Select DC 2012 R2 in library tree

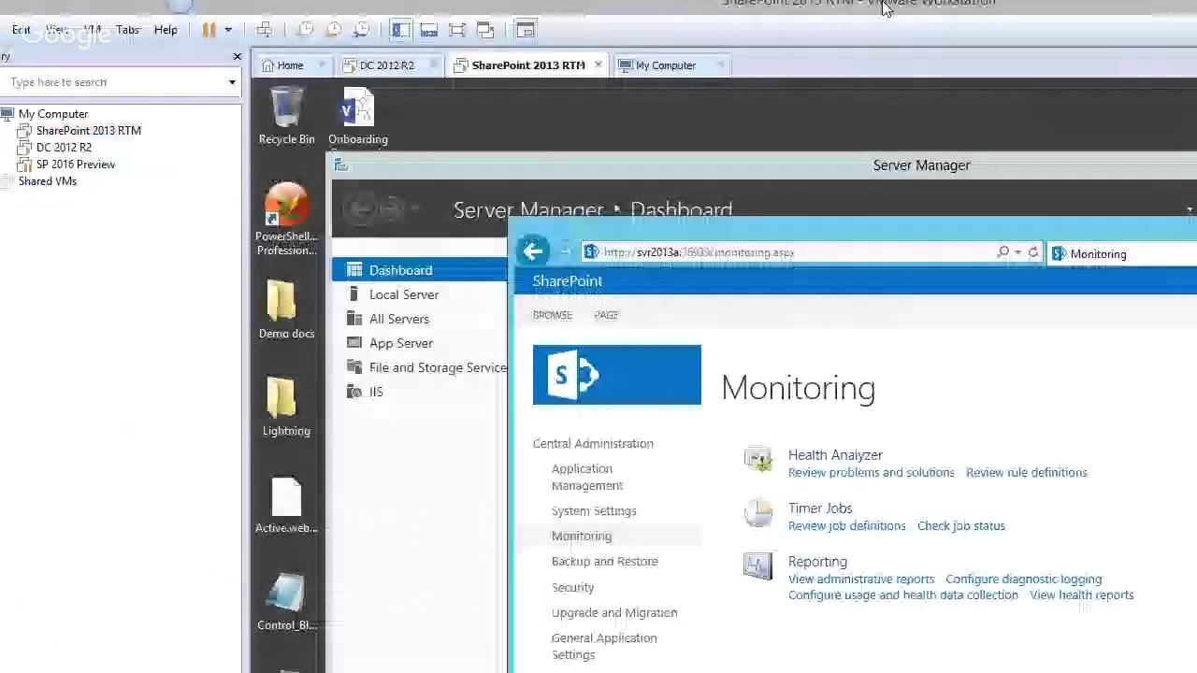[64, 148]
